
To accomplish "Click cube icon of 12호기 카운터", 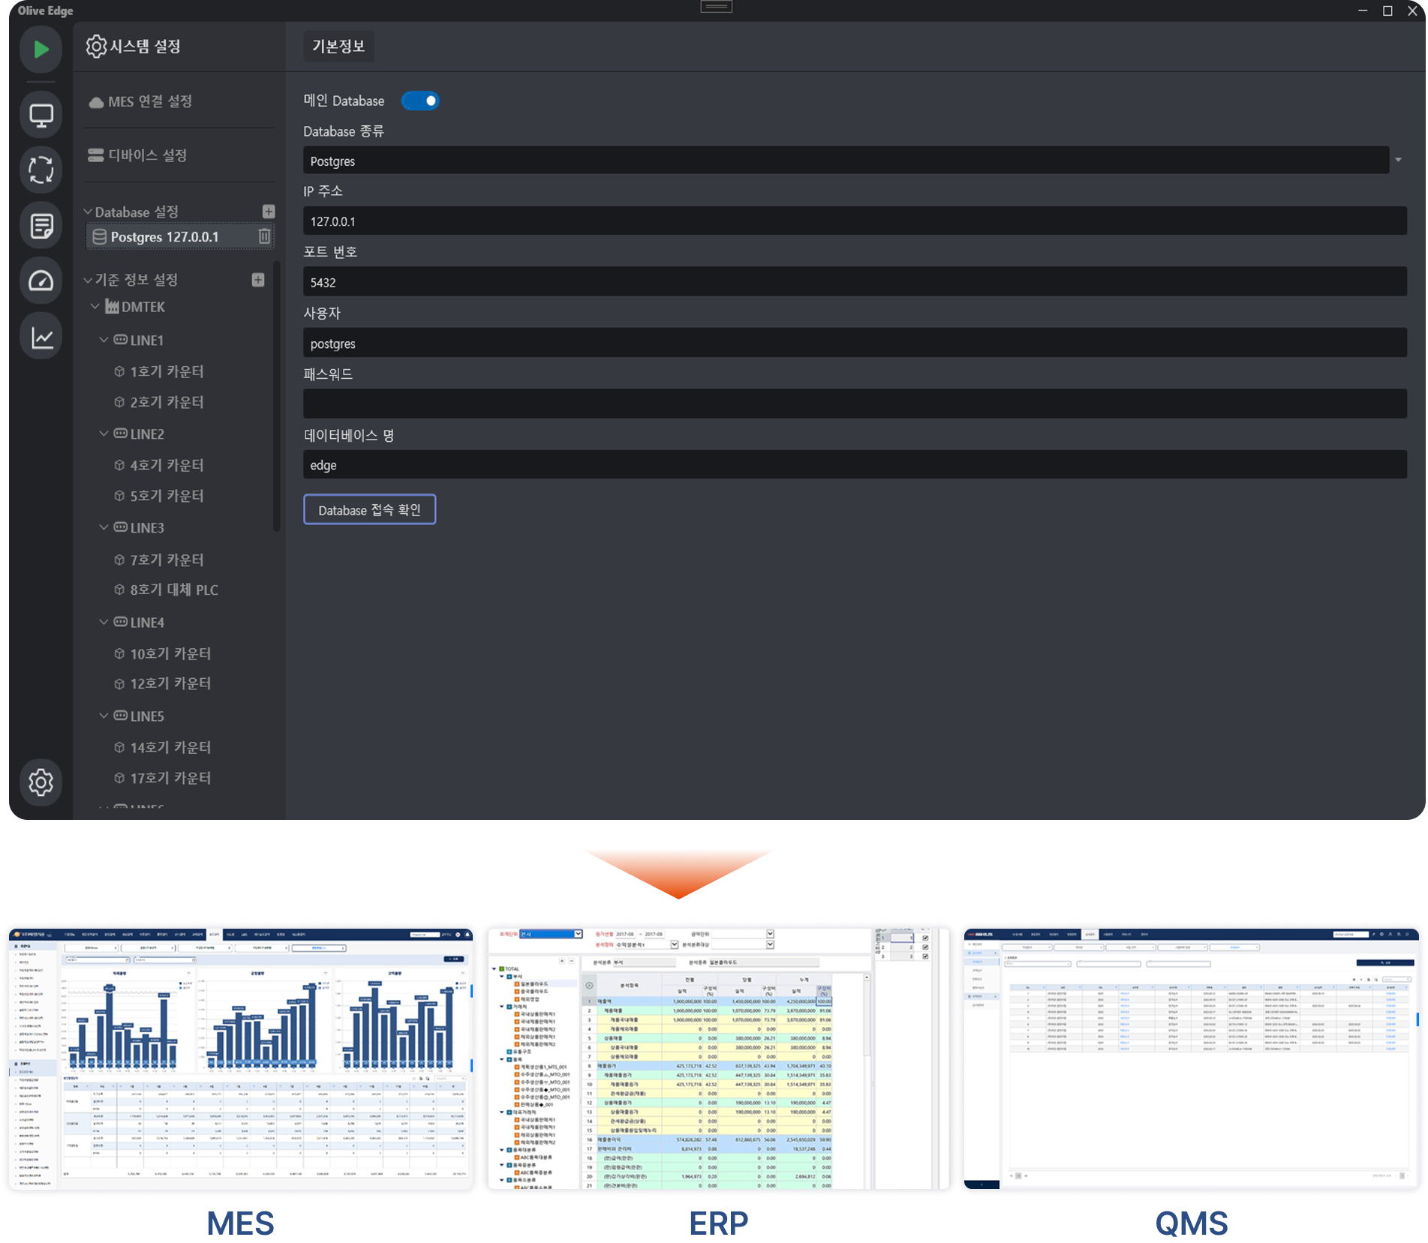I will point(119,683).
